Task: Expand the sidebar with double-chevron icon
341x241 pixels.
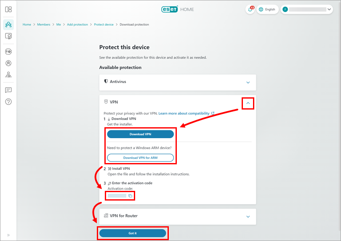Action: click(x=8, y=235)
